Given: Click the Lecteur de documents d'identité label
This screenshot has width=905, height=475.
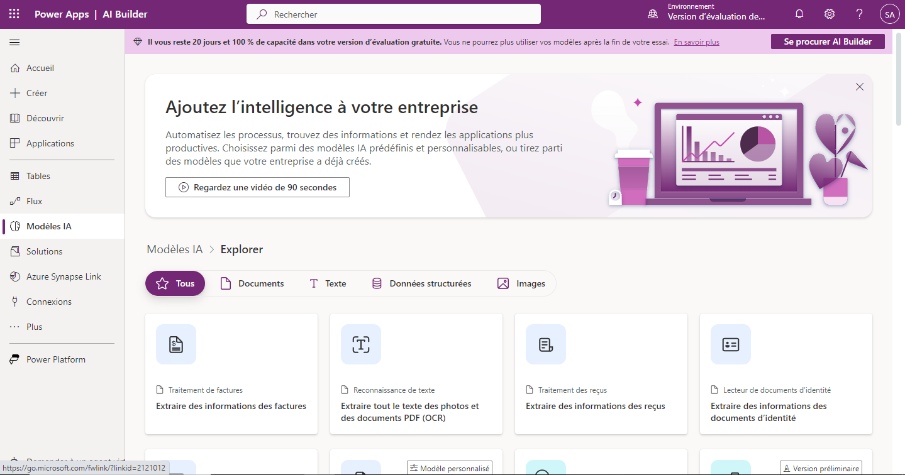Looking at the screenshot, I should coord(777,390).
